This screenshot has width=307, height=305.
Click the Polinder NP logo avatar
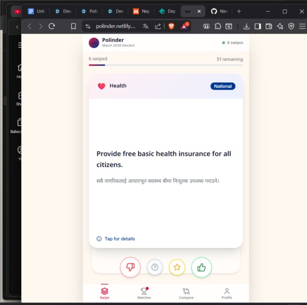[x=94, y=43]
